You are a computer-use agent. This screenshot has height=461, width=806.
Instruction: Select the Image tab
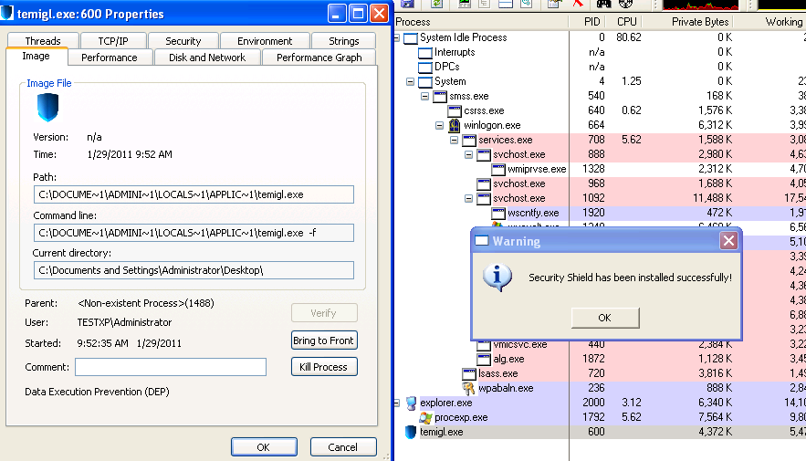coord(36,56)
